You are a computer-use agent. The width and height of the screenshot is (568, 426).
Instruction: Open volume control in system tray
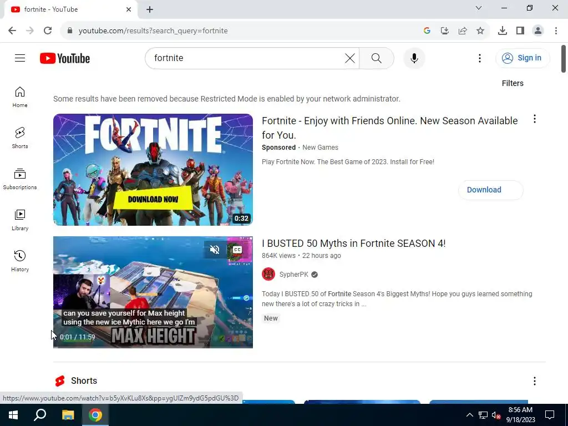click(496, 415)
